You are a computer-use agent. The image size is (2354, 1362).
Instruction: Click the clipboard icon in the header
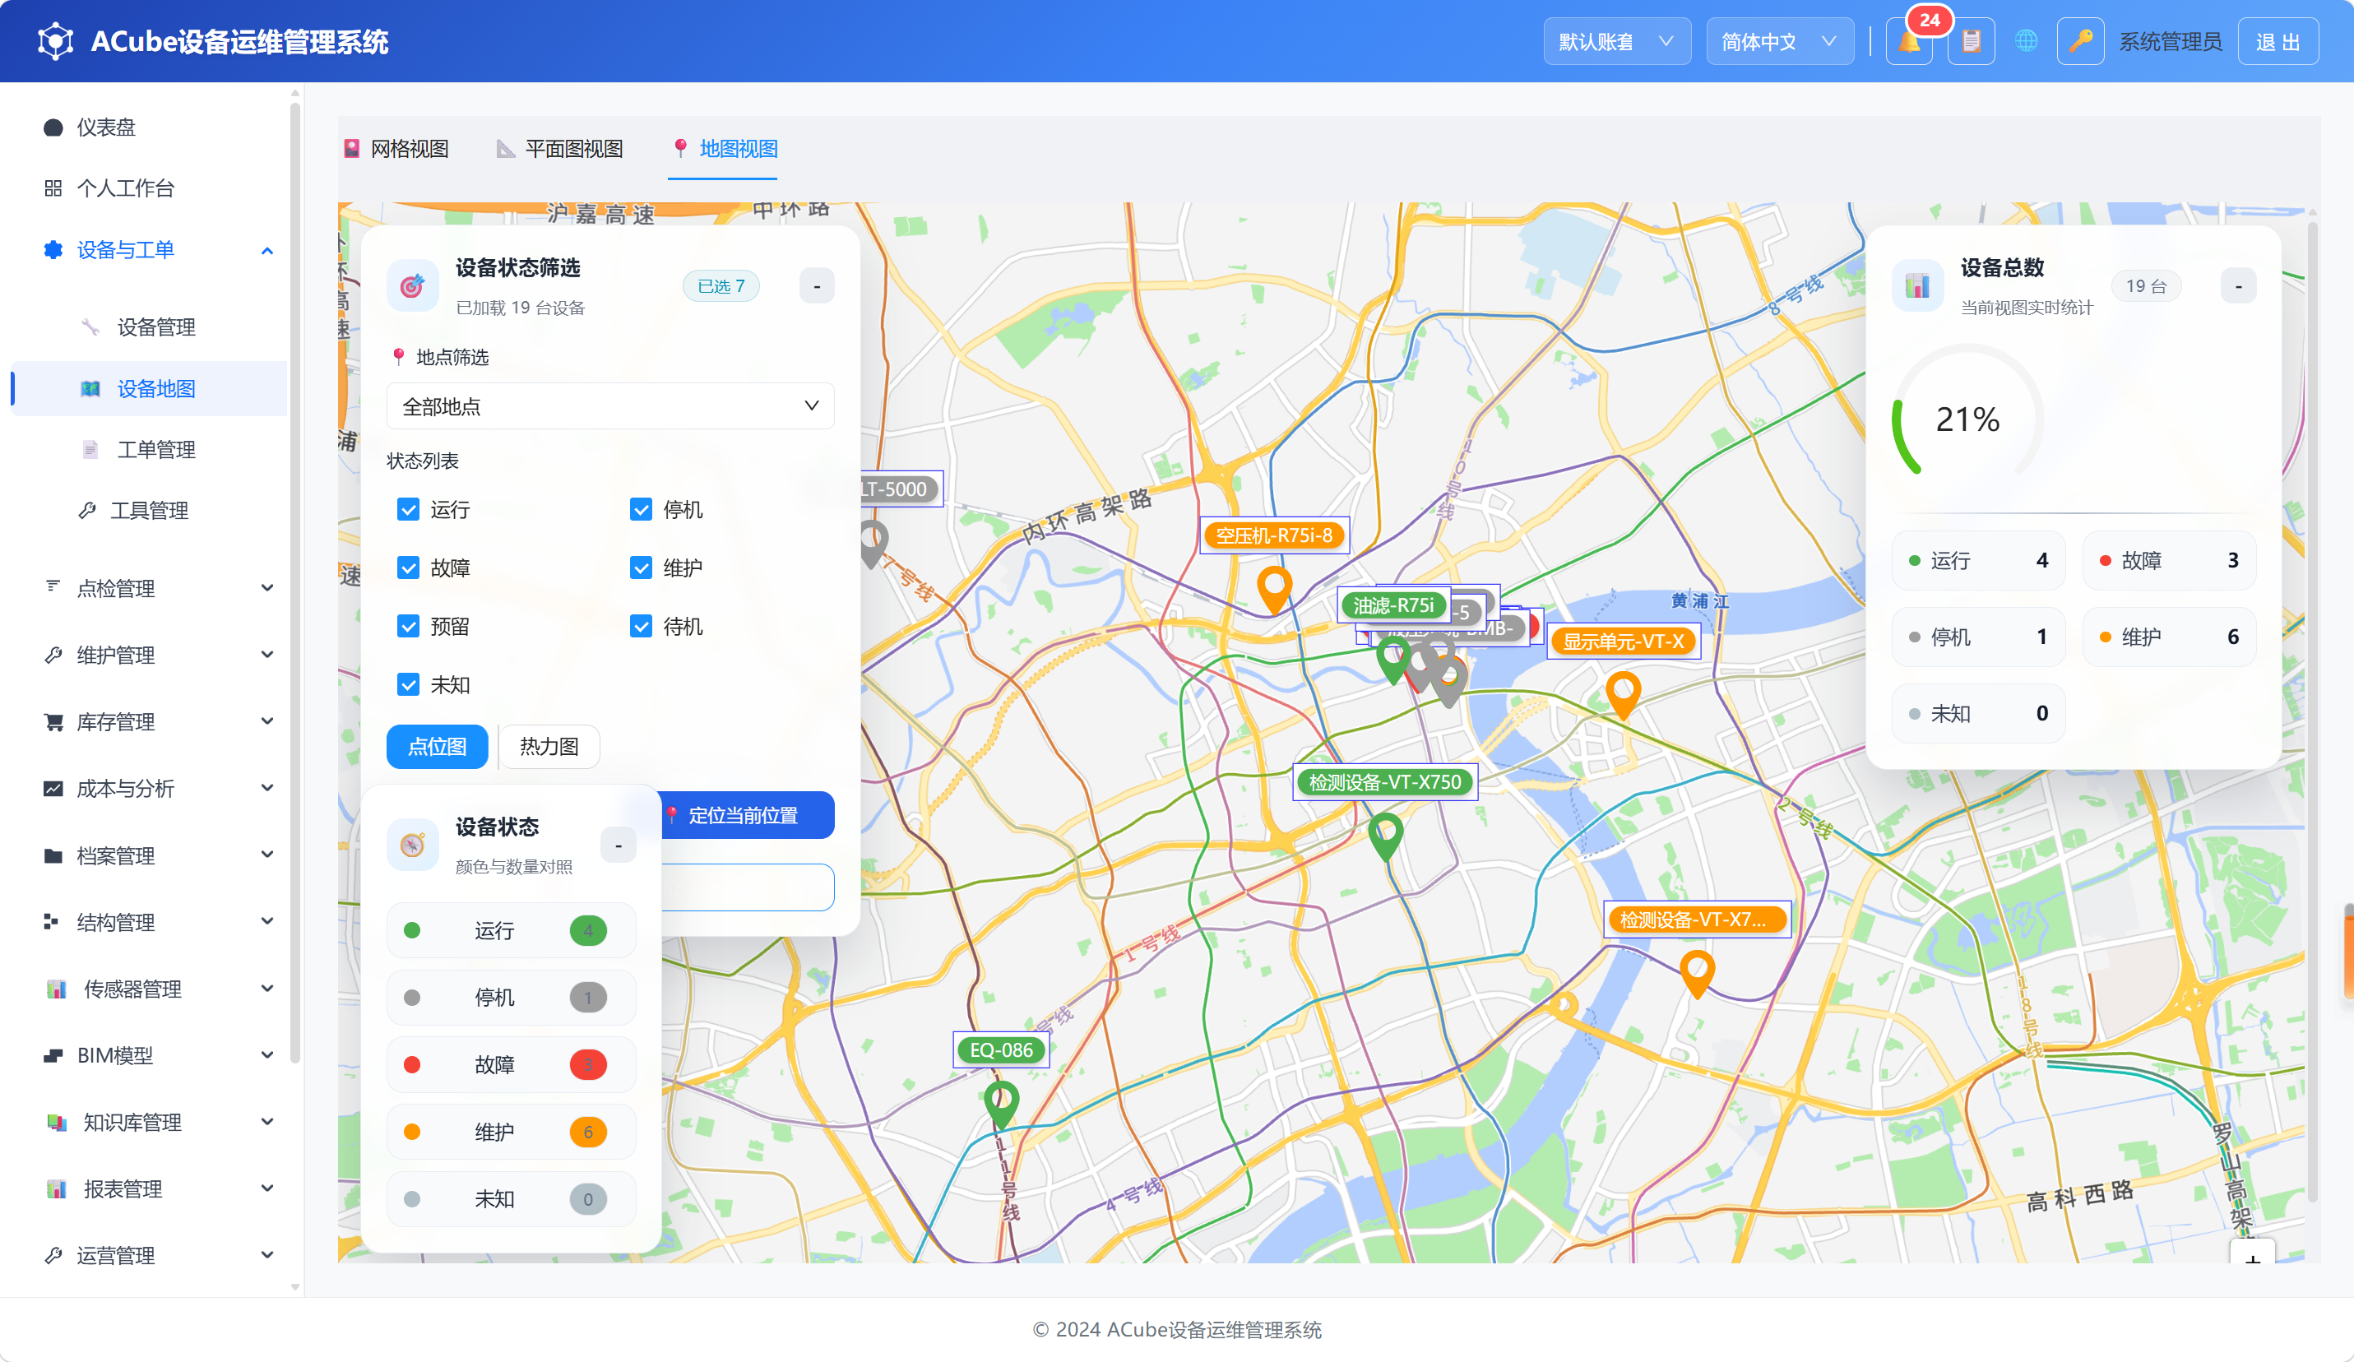1971,41
